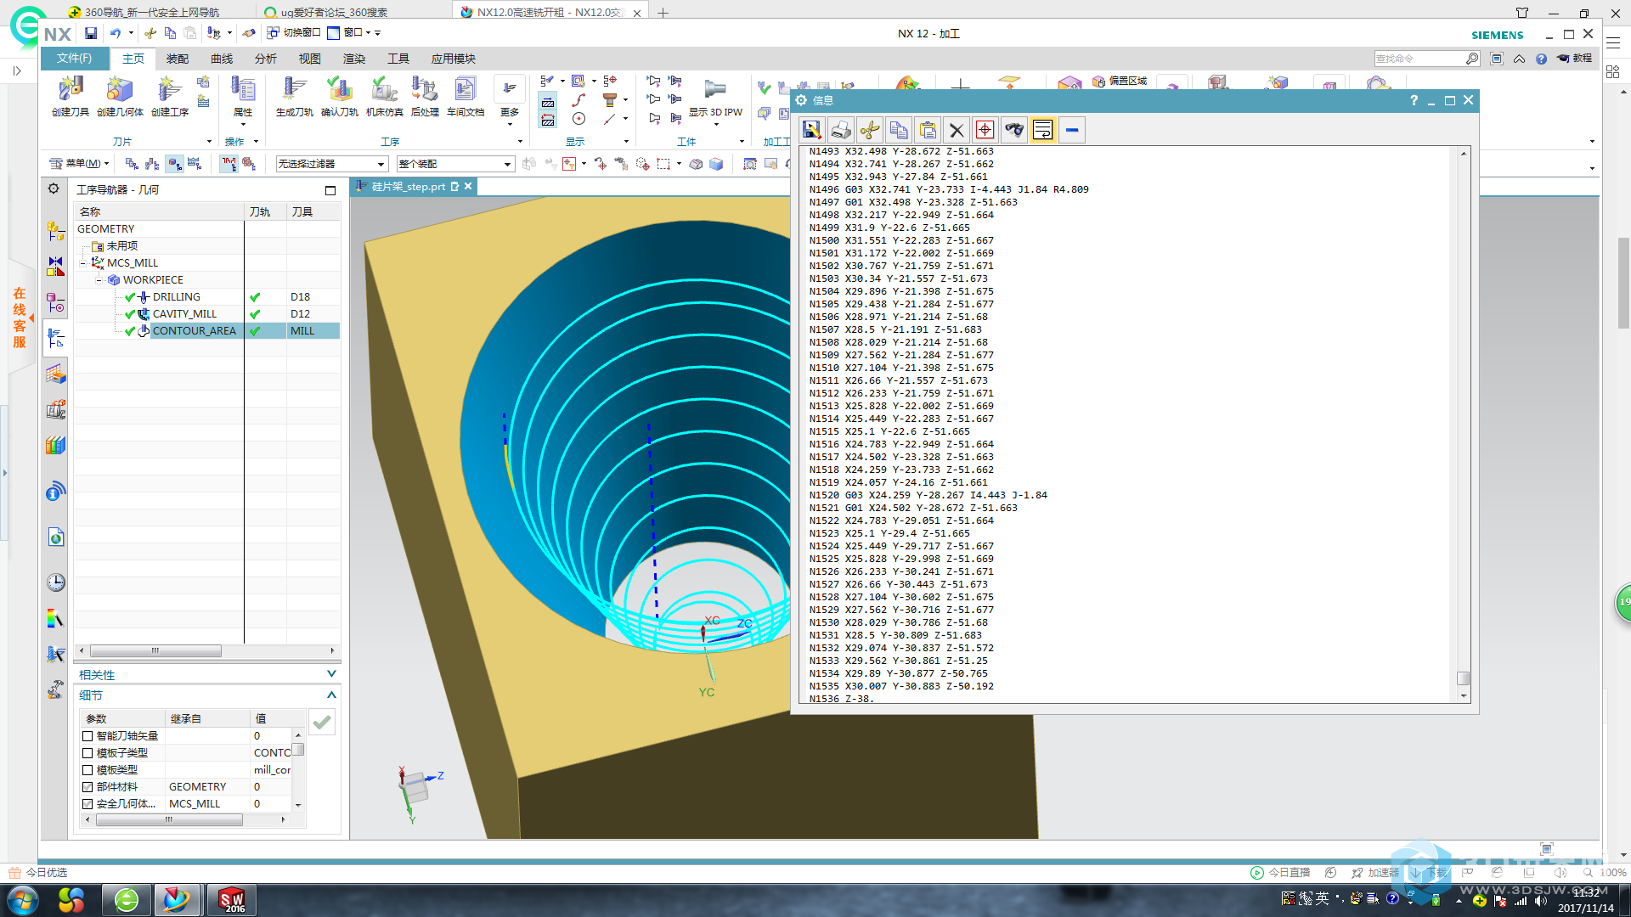
Task: Collapse the 细节 section
Action: (331, 695)
